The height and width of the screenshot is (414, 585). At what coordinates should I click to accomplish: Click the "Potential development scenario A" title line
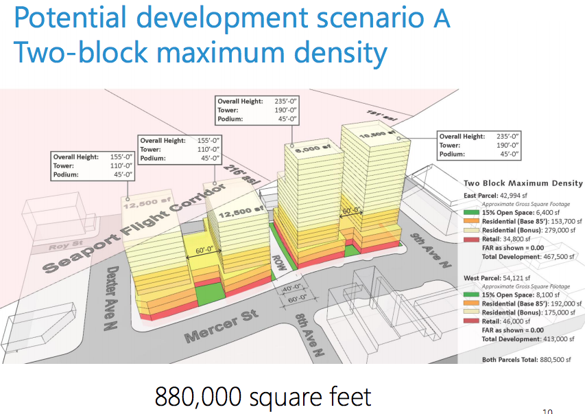coord(232,19)
